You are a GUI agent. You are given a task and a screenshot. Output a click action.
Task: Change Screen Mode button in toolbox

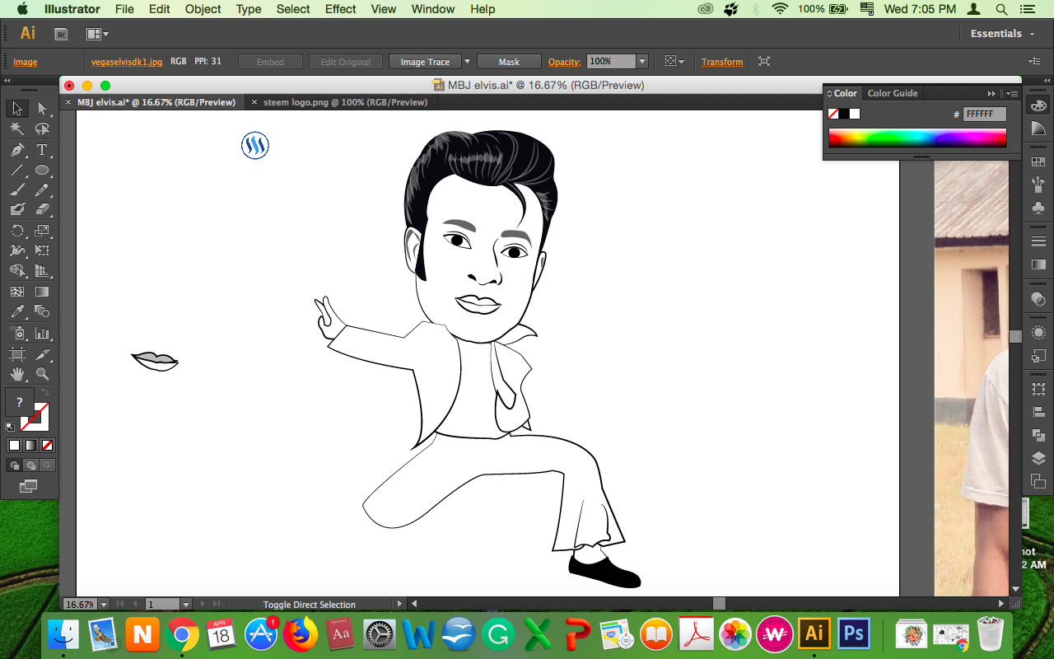pyautogui.click(x=29, y=487)
